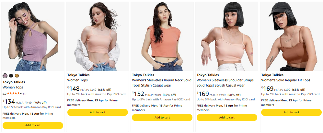
Task: Select the mauve color swatch
Action: [5, 76]
